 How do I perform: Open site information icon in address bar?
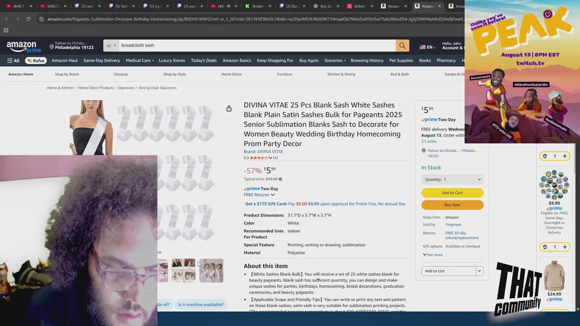click(x=41, y=19)
